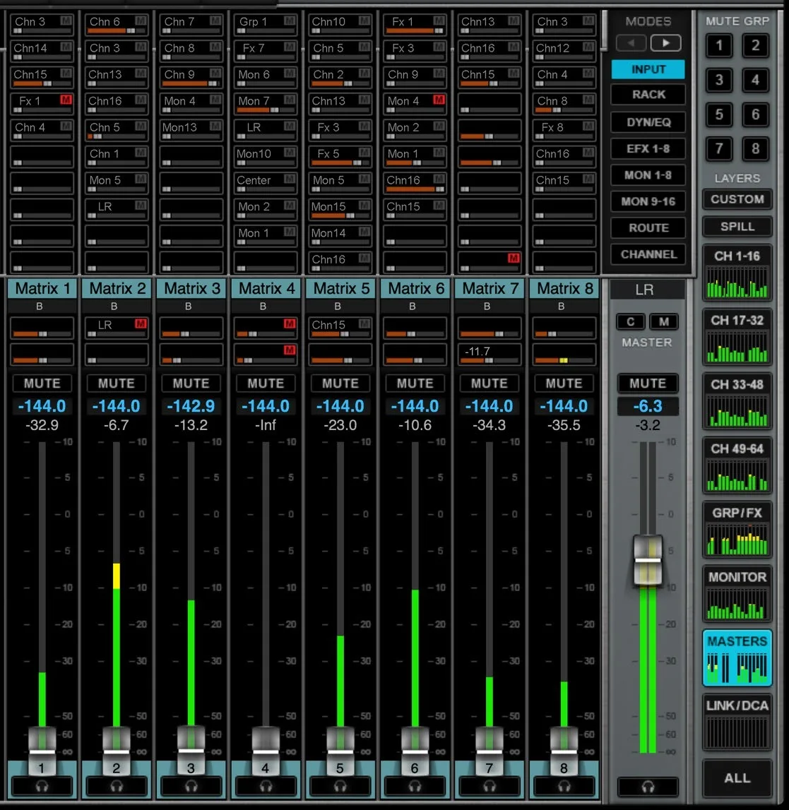Image resolution: width=789 pixels, height=810 pixels.
Task: Switch to RACK mode
Action: [x=648, y=95]
